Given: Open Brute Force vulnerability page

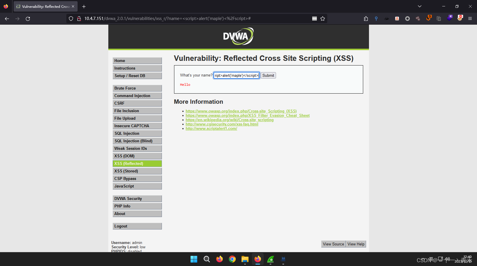Looking at the screenshot, I should [x=137, y=88].
